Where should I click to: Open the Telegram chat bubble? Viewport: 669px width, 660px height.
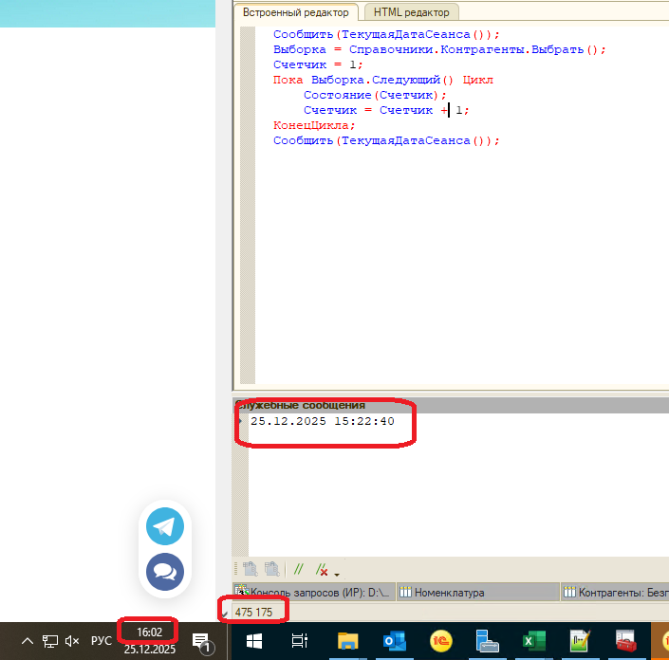pos(165,526)
